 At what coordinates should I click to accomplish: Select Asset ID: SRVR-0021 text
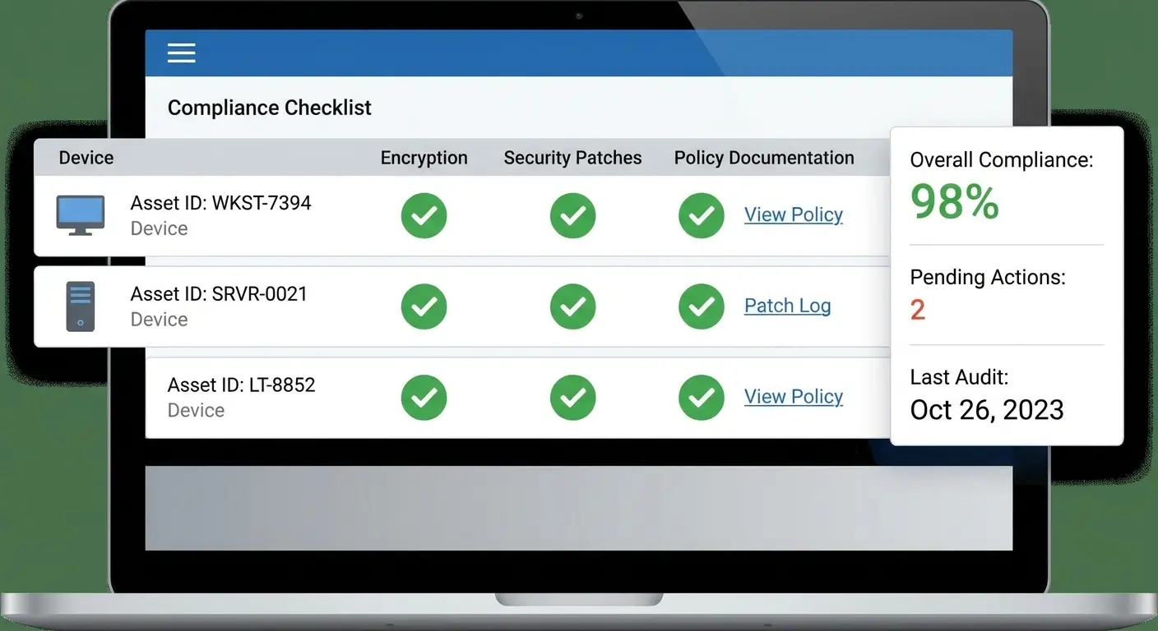[x=219, y=294]
